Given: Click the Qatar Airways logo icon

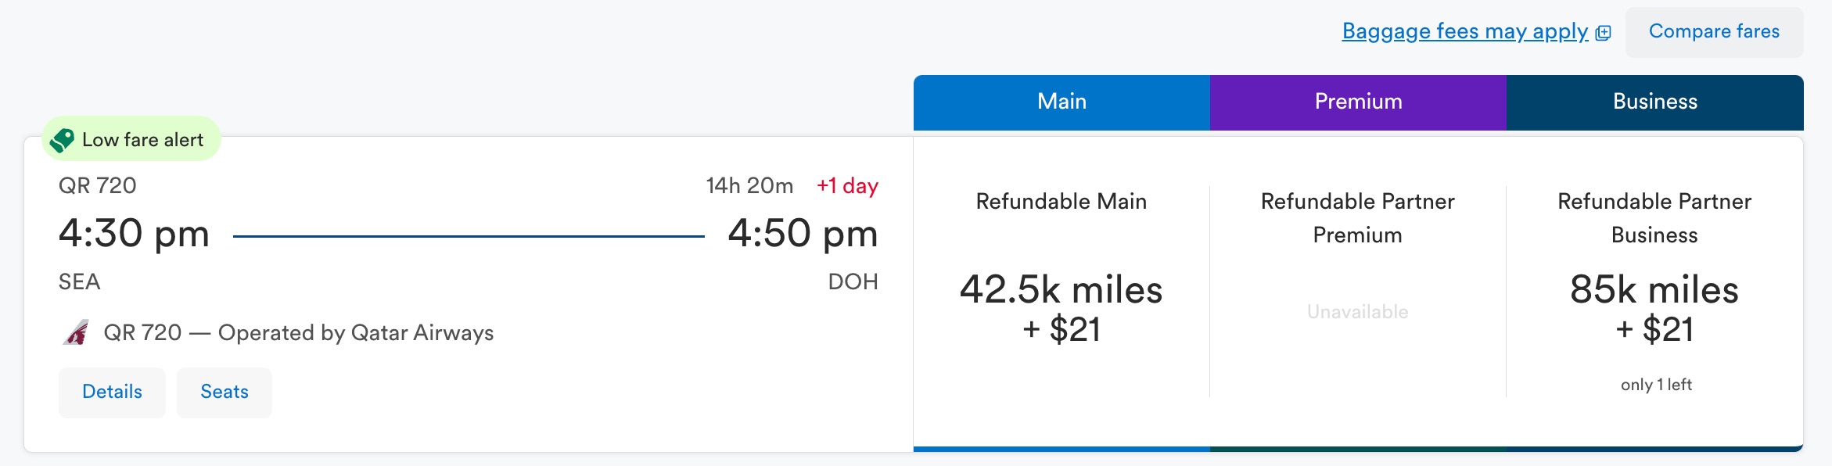Looking at the screenshot, I should tap(77, 333).
